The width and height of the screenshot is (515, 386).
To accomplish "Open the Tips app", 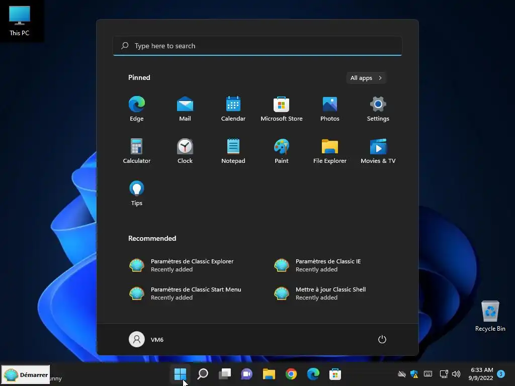I will click(137, 194).
